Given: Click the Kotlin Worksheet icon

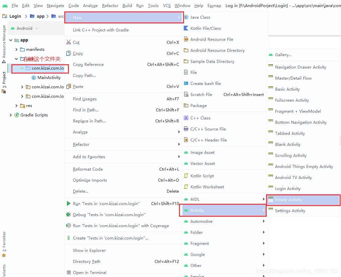Looking at the screenshot, I should click(186, 187).
